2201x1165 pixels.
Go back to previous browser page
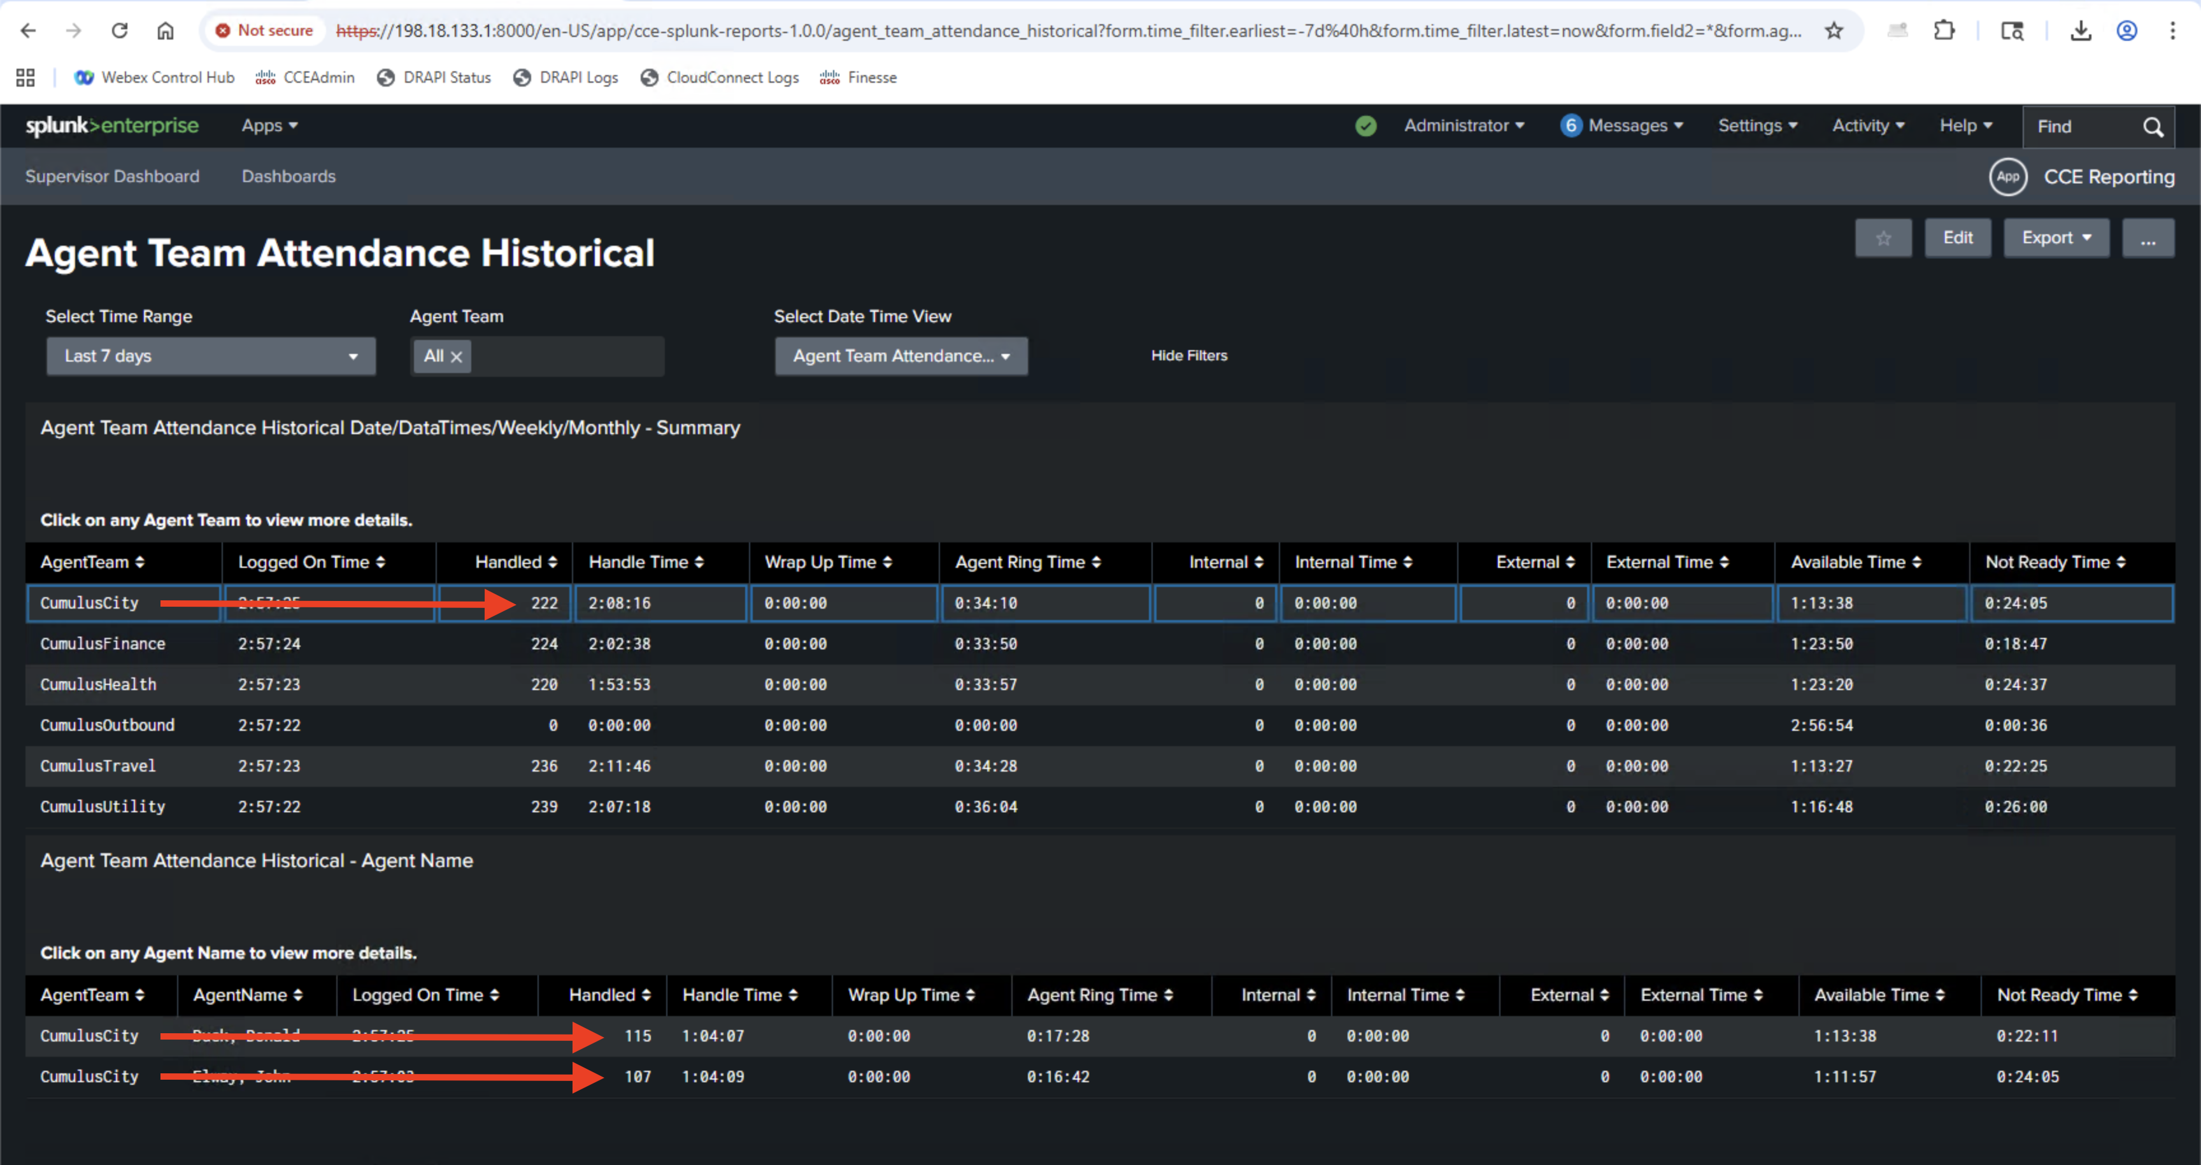tap(28, 31)
